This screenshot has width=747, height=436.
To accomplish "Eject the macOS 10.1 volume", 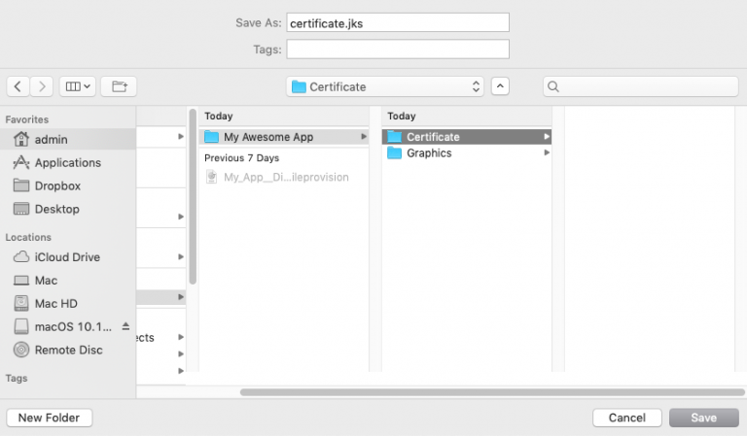I will point(124,327).
